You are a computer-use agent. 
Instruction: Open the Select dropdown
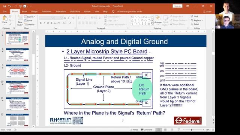point(196,24)
